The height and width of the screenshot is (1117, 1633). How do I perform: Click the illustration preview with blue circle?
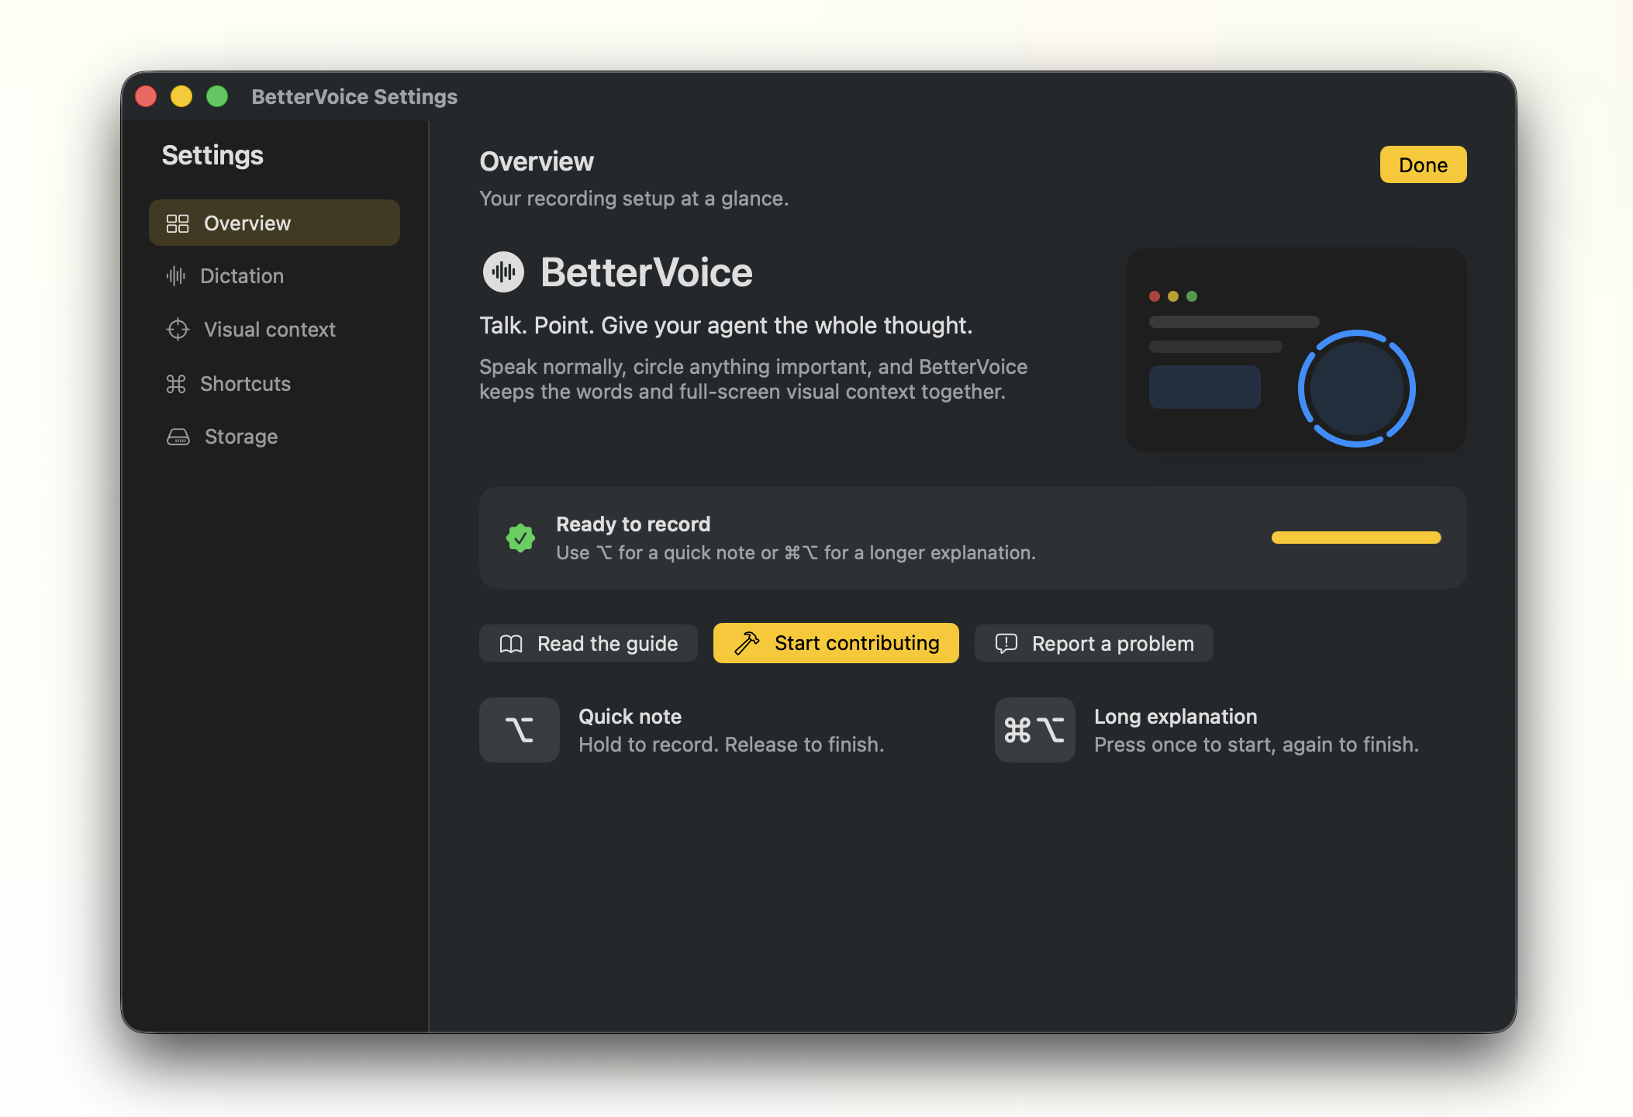click(1296, 350)
